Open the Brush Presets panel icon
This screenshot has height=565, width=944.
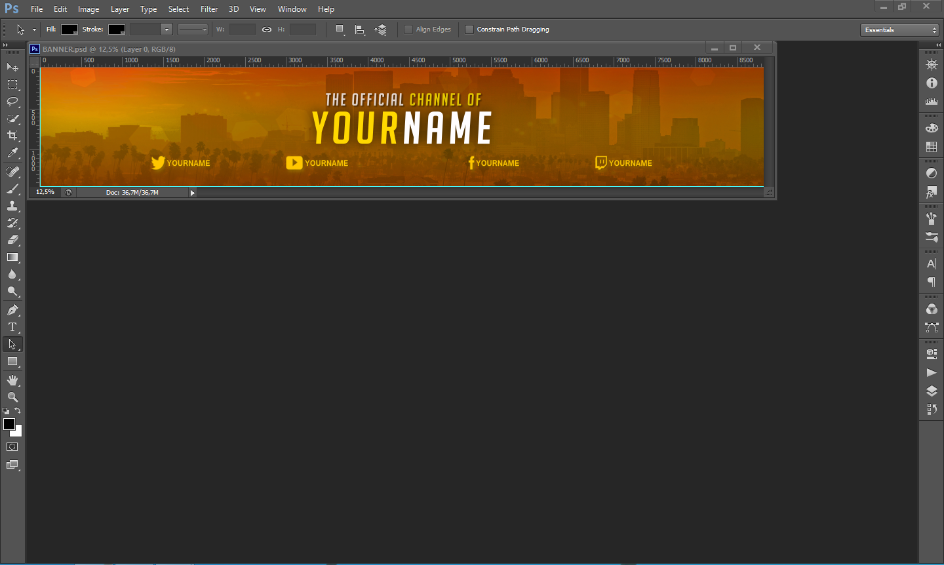point(932,237)
